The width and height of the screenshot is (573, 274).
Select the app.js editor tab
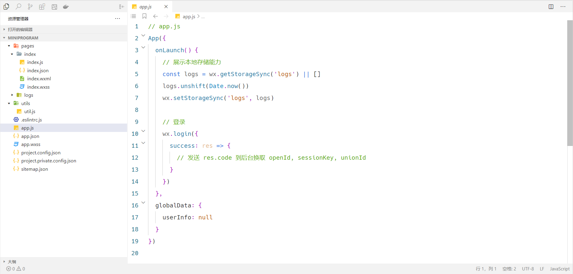pos(150,7)
